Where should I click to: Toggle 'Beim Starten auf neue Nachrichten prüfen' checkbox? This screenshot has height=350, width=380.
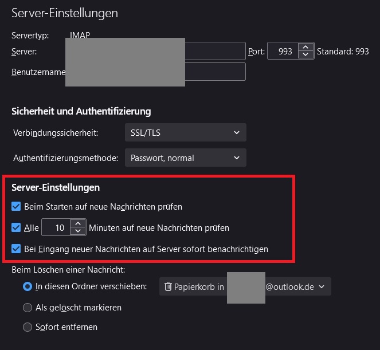pyautogui.click(x=16, y=206)
